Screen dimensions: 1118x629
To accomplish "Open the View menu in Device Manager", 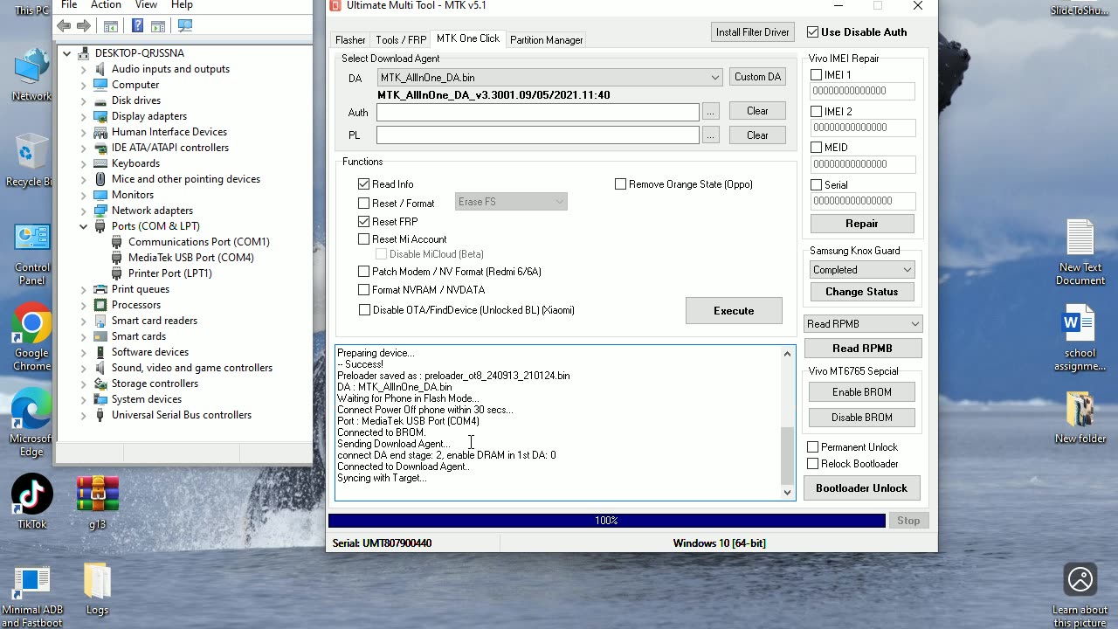I will pos(146,5).
